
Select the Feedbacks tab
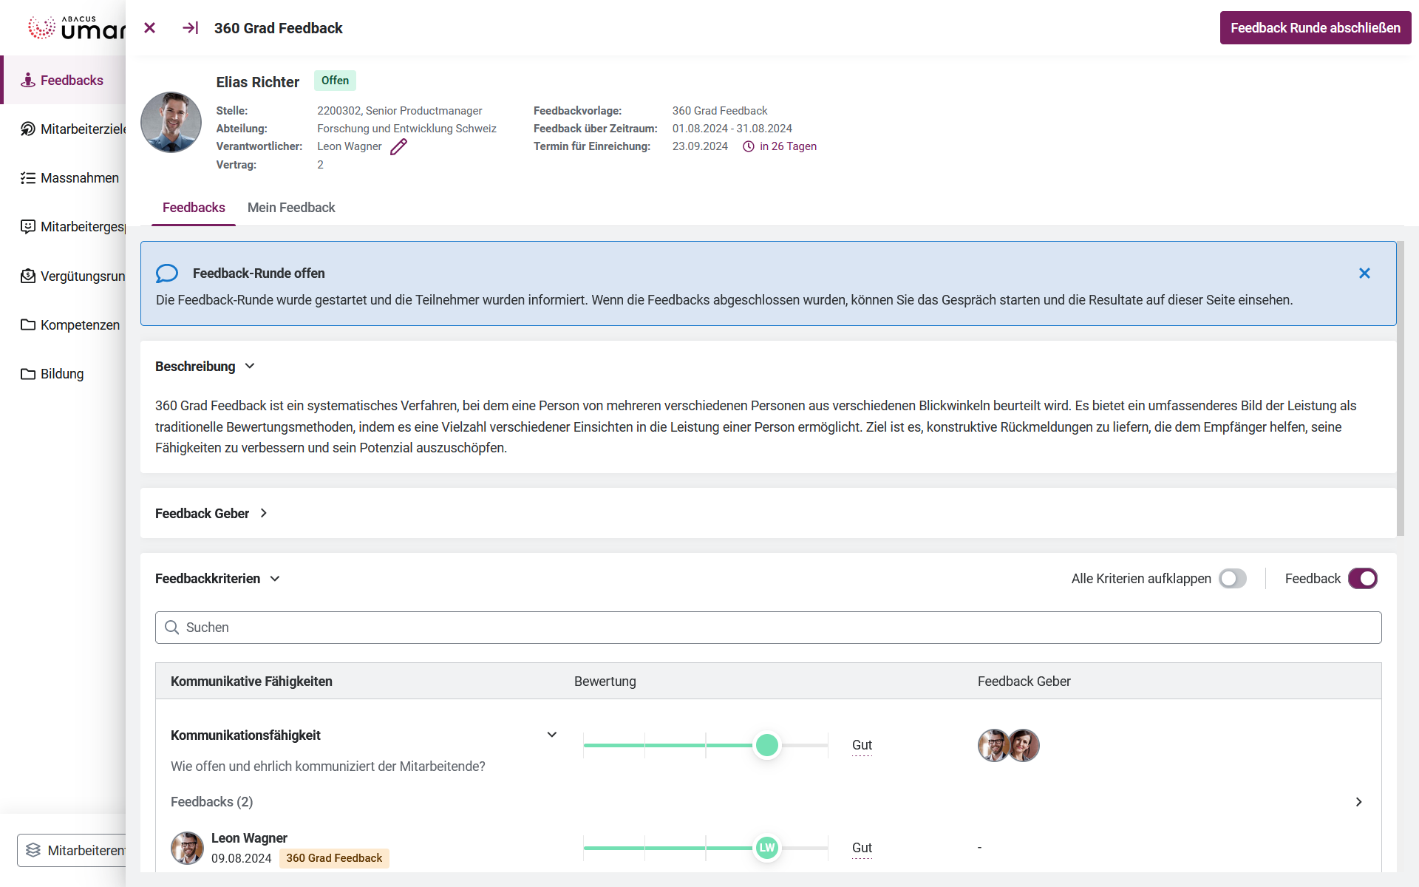point(194,208)
